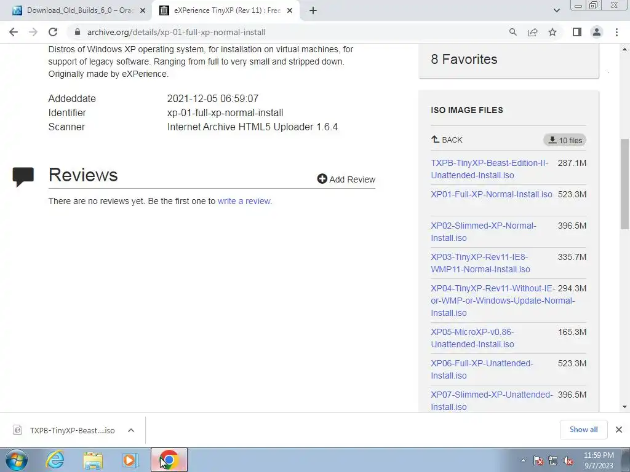Screen dimensions: 630x472
Task: Close the Download_Old_Builds tab
Action: [143, 11]
